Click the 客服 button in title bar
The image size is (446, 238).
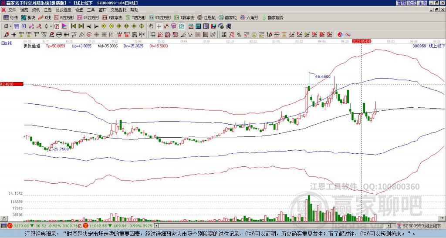tap(401, 3)
